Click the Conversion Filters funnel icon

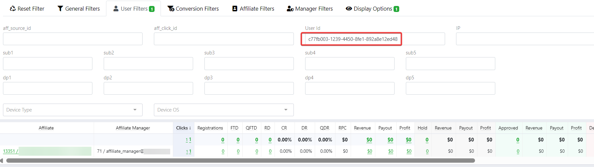click(x=171, y=9)
